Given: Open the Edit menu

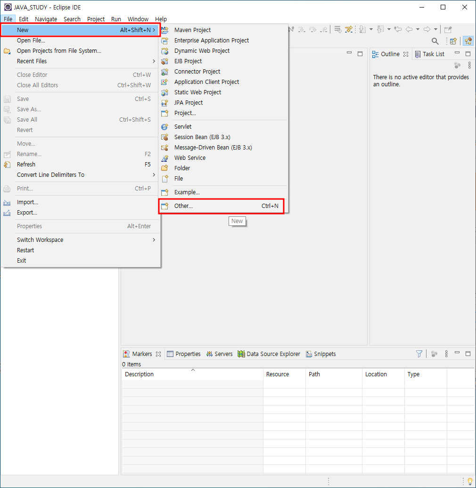Looking at the screenshot, I should tap(24, 19).
